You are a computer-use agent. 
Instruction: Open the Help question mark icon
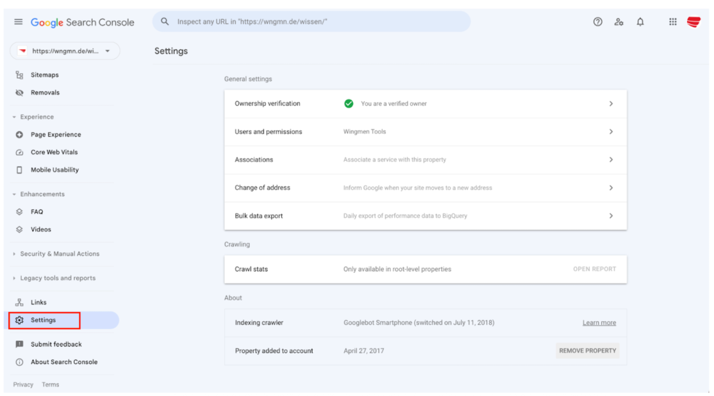(x=597, y=21)
